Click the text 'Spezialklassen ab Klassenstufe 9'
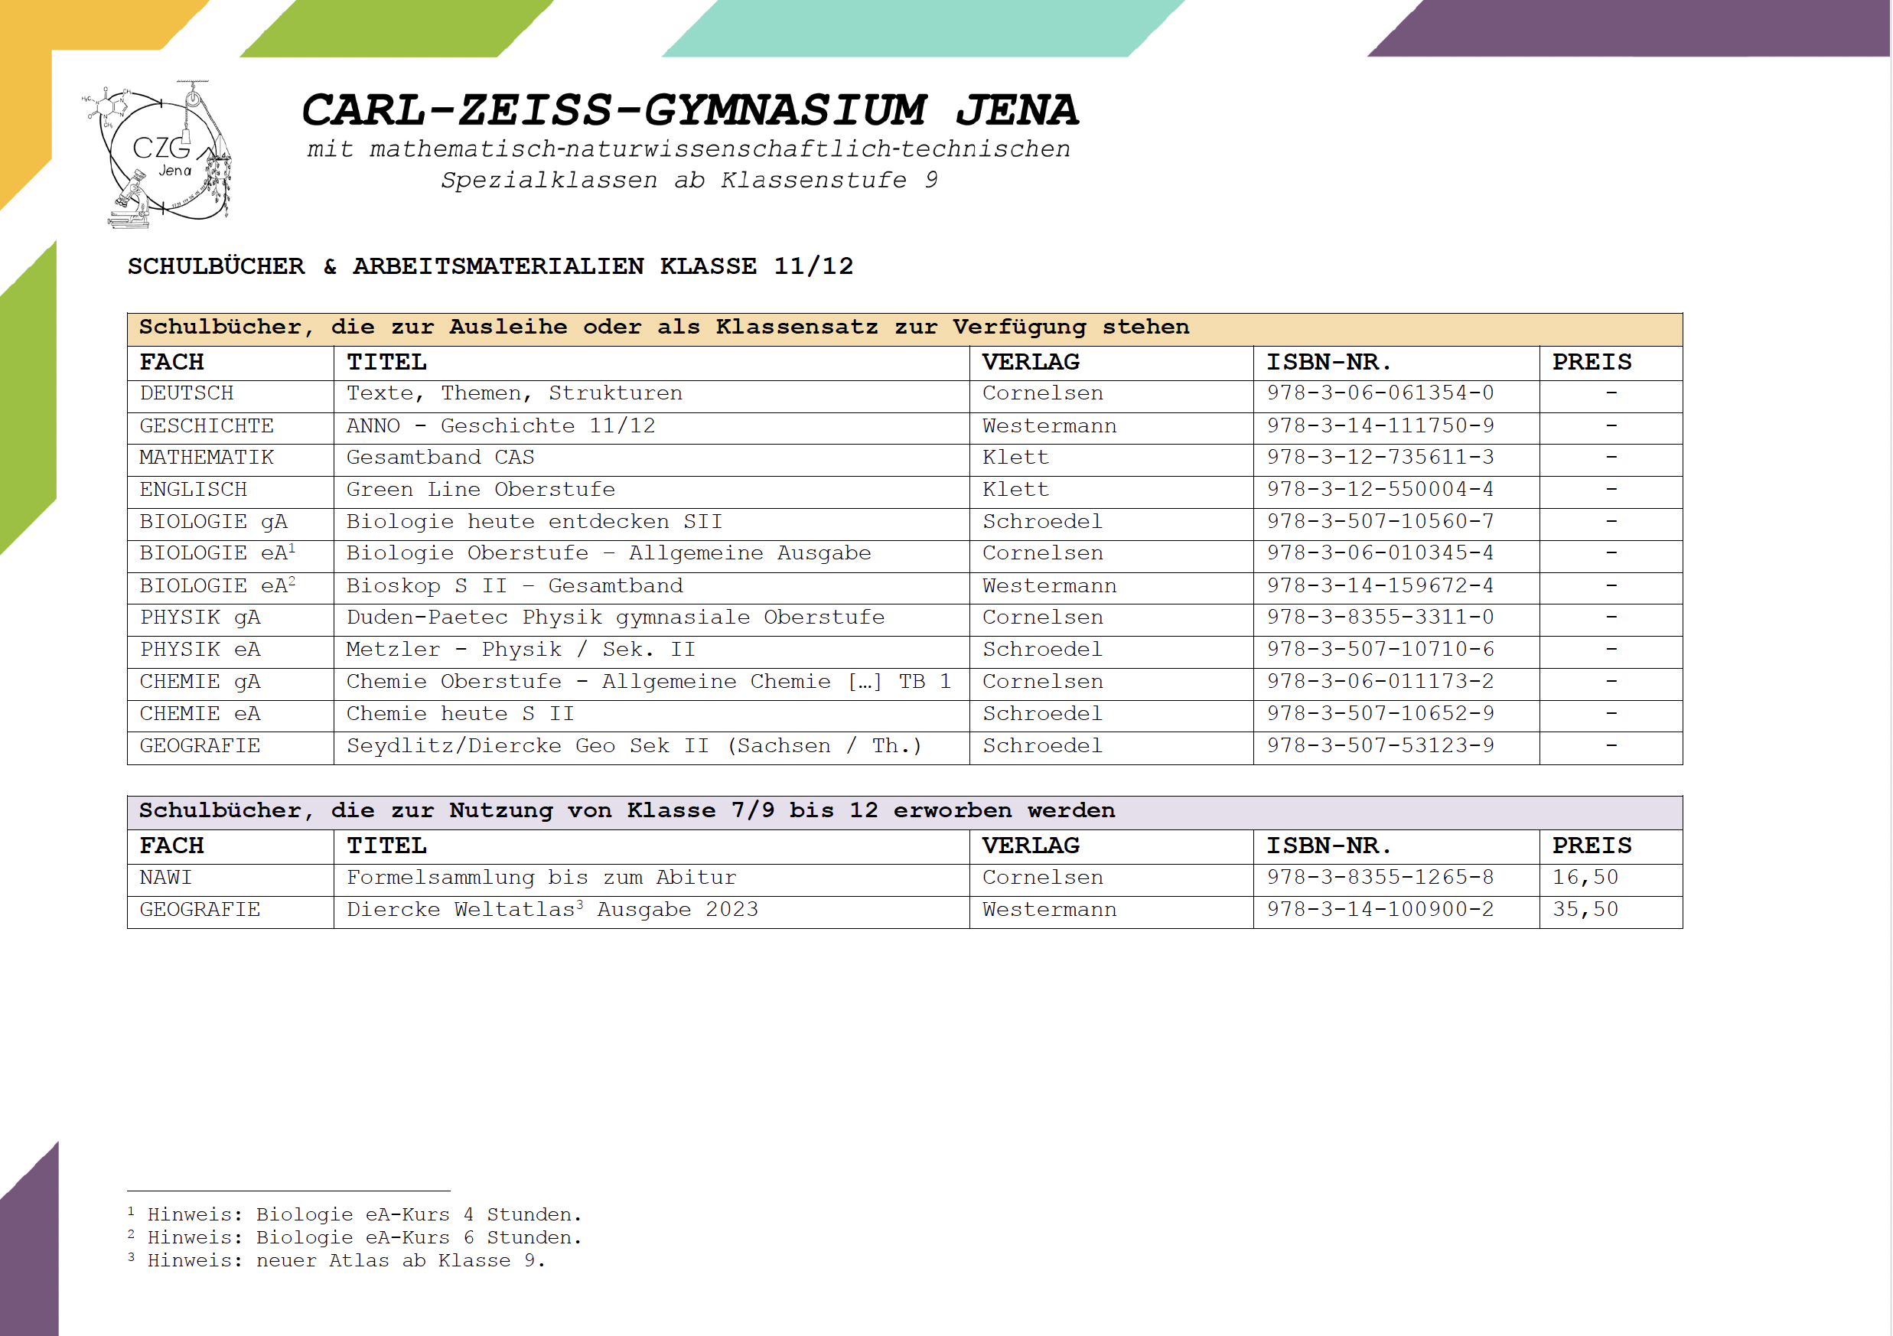This screenshot has width=1893, height=1336. [x=689, y=180]
